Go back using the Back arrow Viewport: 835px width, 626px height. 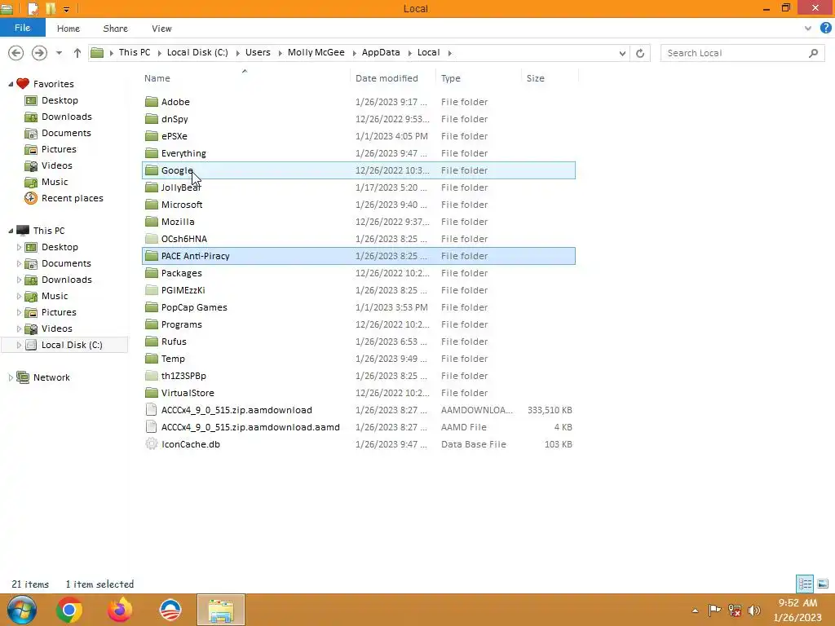(x=16, y=53)
